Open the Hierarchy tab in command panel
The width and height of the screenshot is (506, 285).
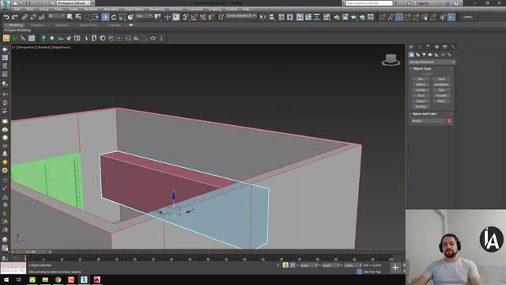[x=428, y=47]
